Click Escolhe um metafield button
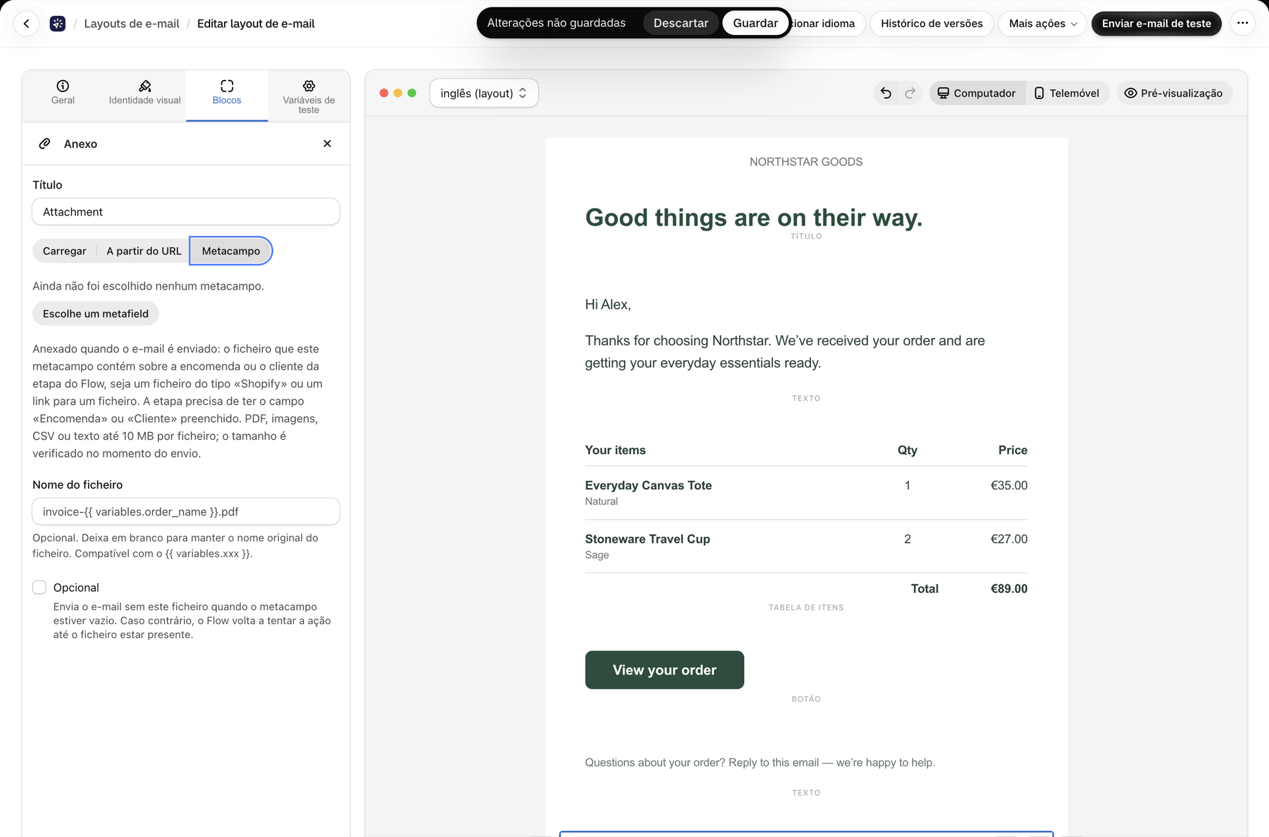Image resolution: width=1269 pixels, height=837 pixels. (x=96, y=313)
